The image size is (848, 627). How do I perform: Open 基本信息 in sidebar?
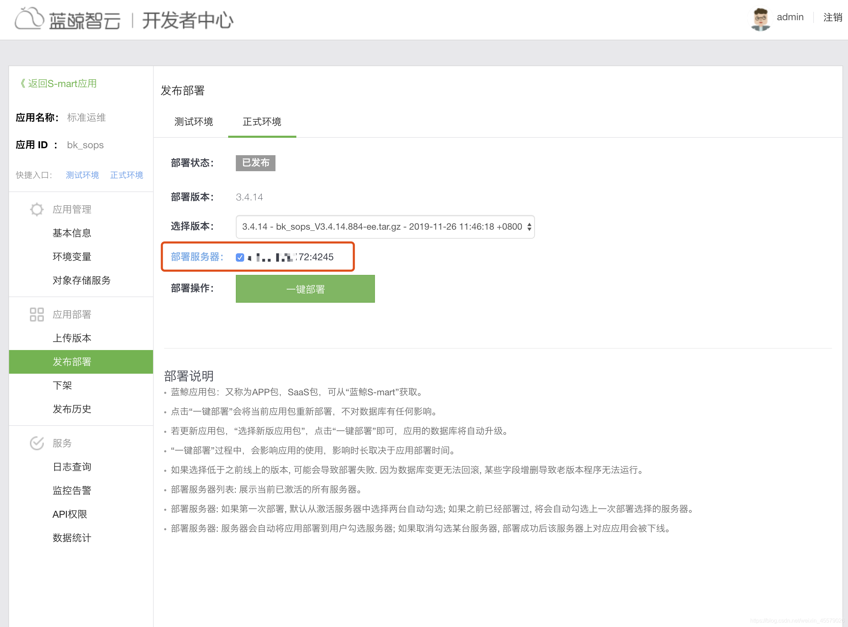72,233
